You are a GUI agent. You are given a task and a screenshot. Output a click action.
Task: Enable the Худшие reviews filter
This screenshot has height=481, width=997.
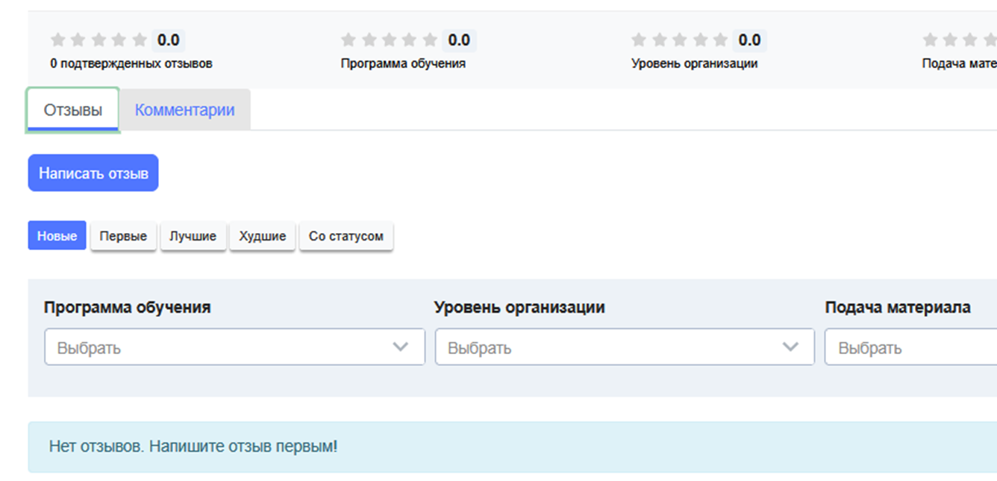tap(263, 235)
